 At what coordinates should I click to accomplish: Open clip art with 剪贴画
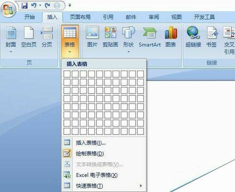point(110,37)
